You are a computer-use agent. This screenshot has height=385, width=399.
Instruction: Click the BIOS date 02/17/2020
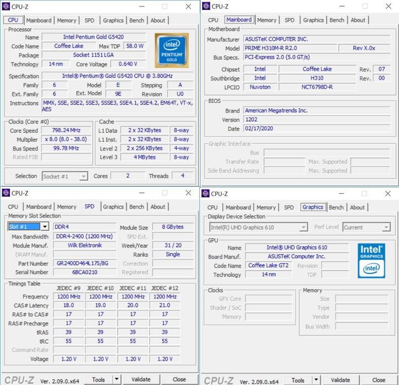click(317, 128)
